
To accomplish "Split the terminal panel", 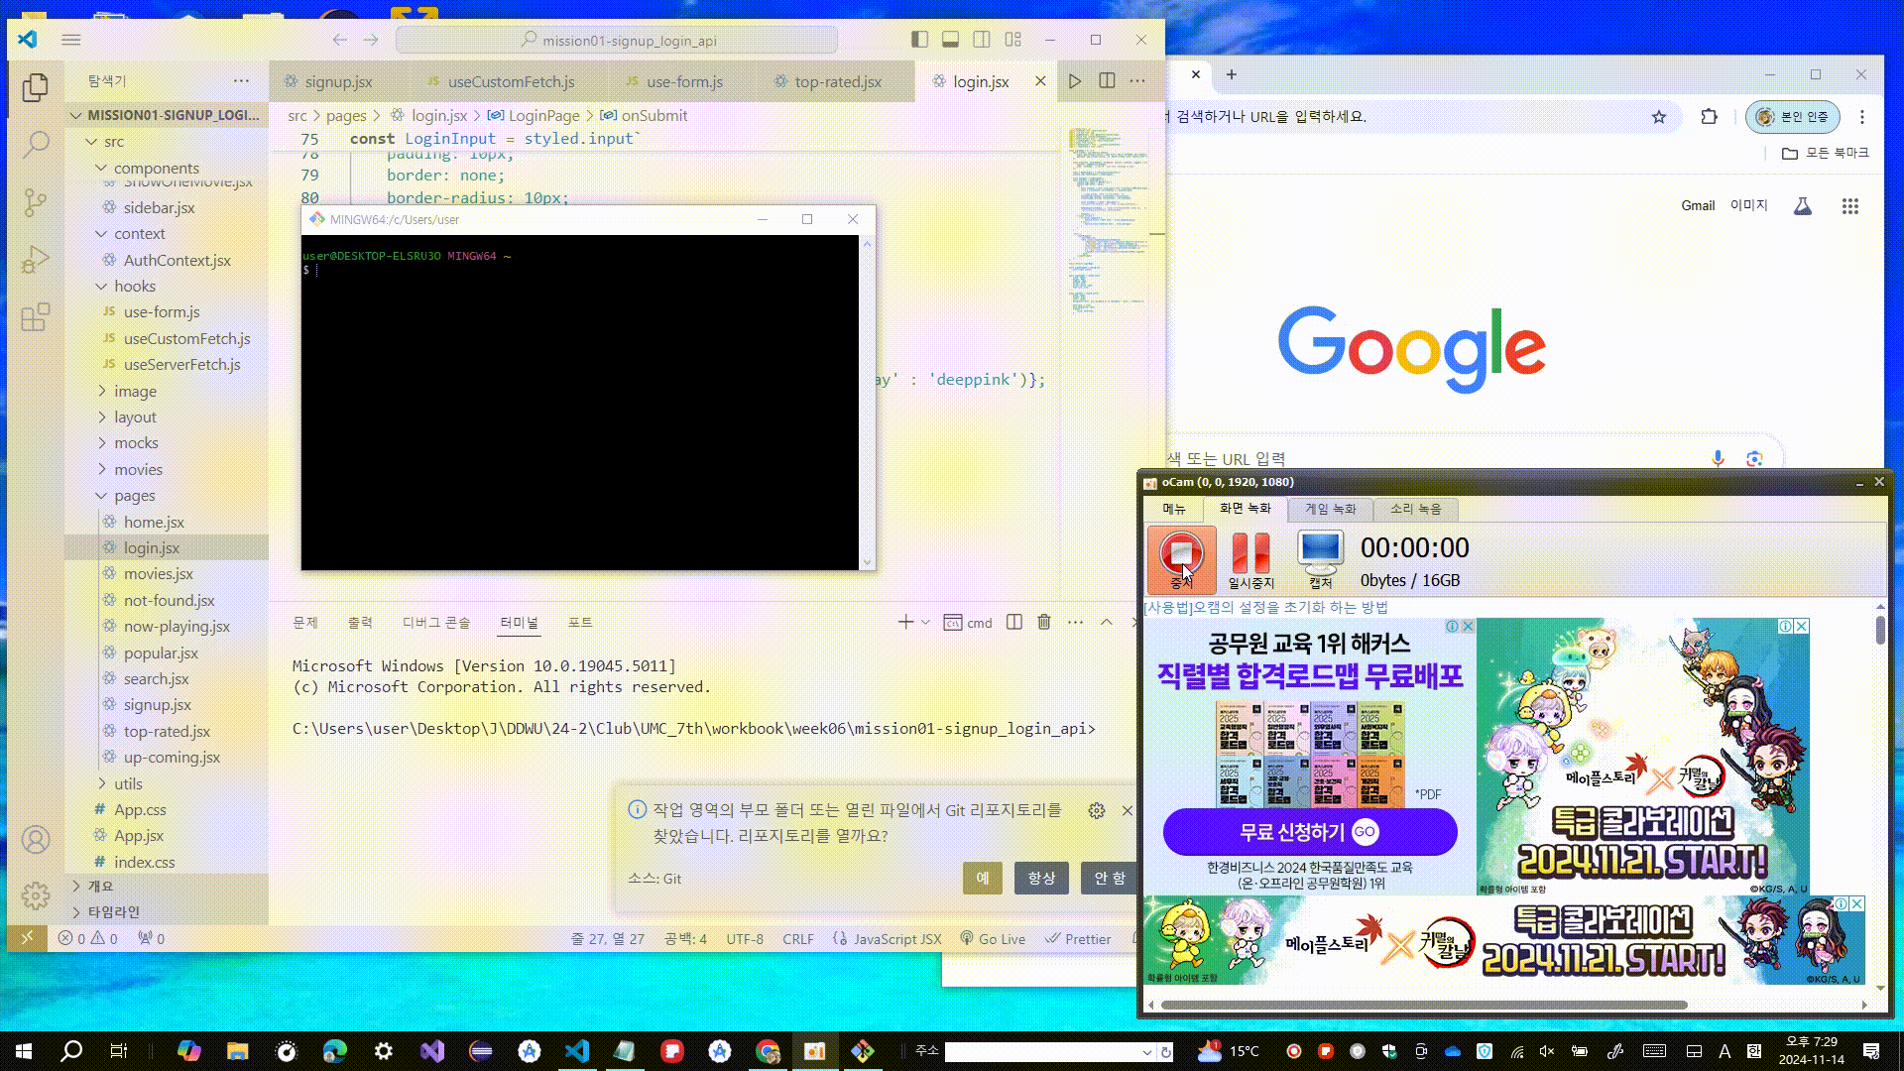I will 1014,622.
